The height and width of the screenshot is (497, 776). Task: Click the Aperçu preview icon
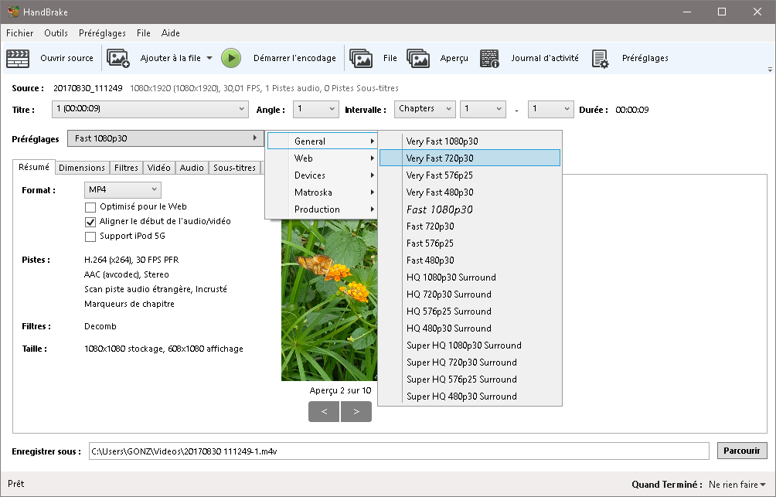pos(418,58)
